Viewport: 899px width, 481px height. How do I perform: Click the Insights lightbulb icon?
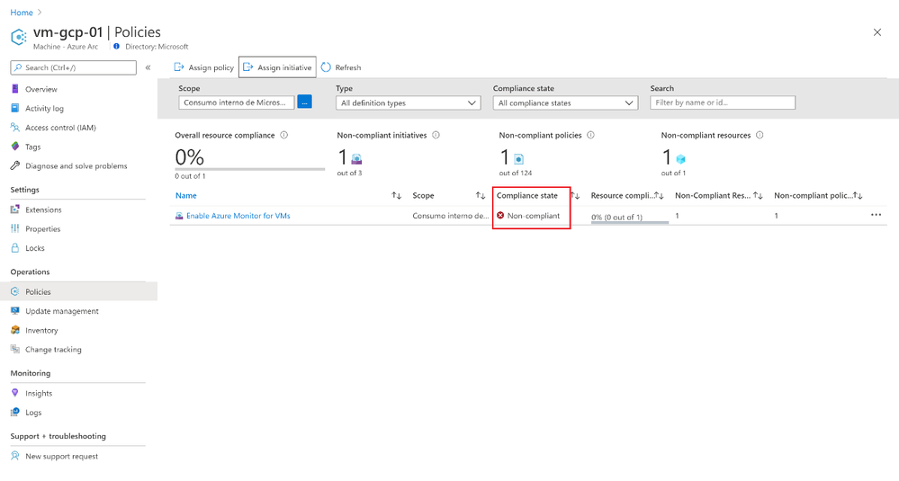(15, 393)
